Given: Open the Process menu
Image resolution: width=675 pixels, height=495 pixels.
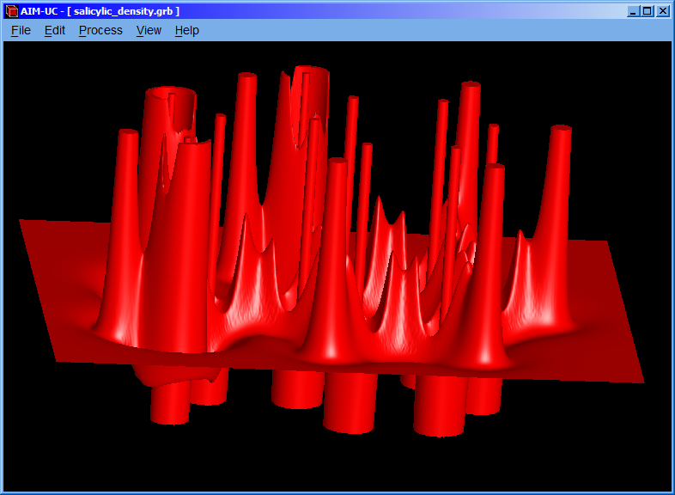Looking at the screenshot, I should 100,30.
